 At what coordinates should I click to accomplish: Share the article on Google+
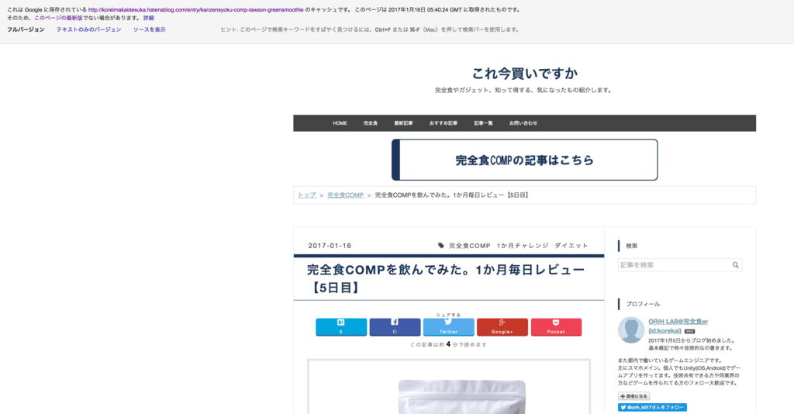coord(502,327)
